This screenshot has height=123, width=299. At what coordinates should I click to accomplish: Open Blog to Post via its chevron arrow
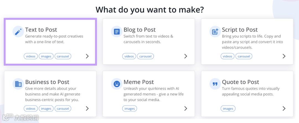click(x=185, y=56)
